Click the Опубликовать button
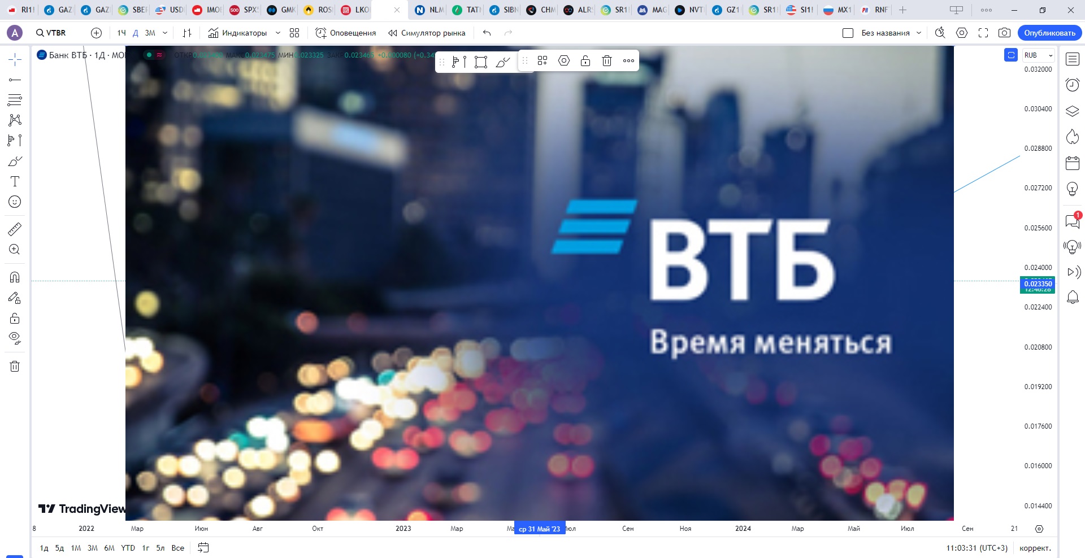Screen dimensions: 1085x558 [1049, 33]
